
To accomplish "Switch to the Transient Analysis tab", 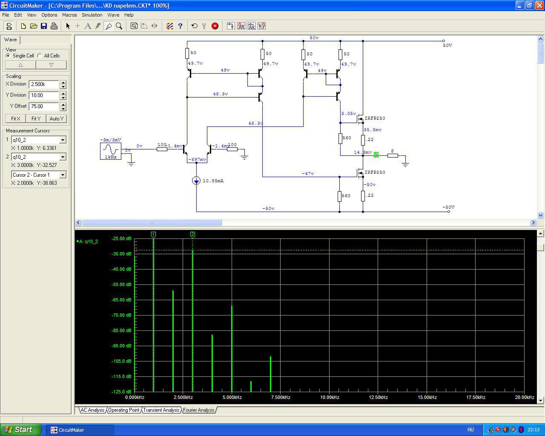I will pos(161,410).
